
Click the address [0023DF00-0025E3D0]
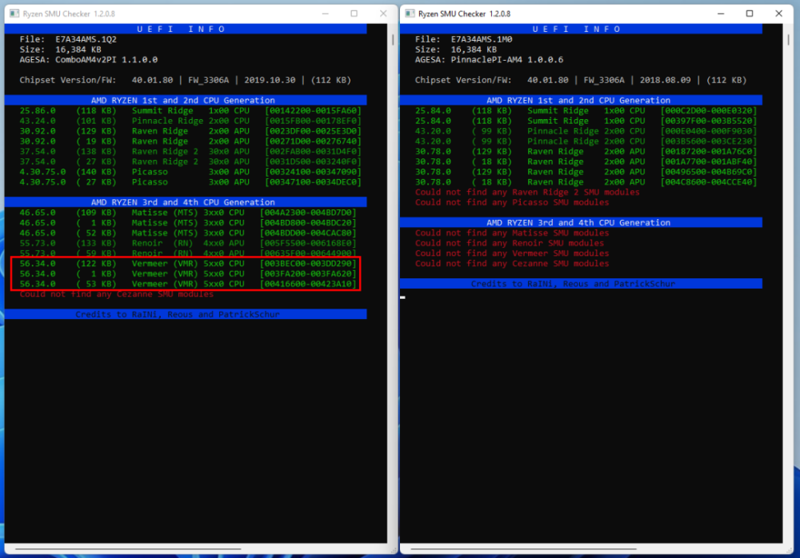pyautogui.click(x=313, y=131)
